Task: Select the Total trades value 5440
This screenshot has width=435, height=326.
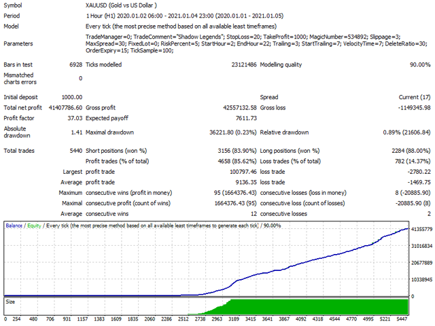Action: coord(75,151)
